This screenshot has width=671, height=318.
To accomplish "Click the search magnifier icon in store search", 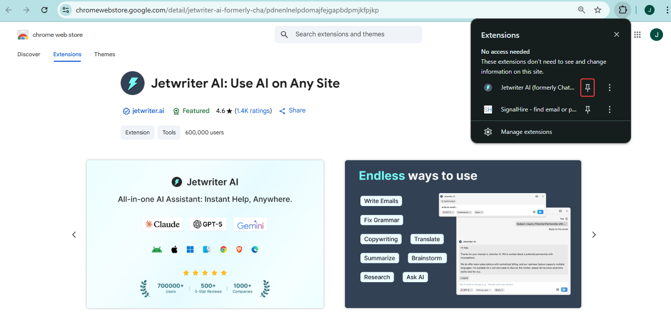I will click(x=284, y=34).
